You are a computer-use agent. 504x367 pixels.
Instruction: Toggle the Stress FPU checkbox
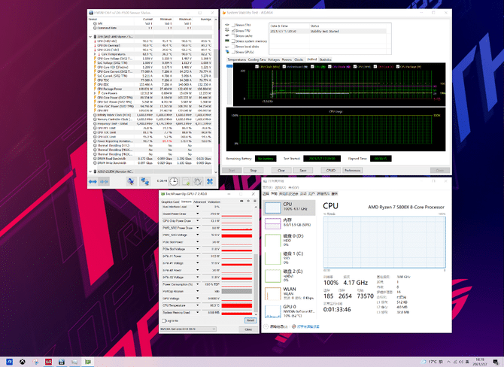(x=234, y=31)
